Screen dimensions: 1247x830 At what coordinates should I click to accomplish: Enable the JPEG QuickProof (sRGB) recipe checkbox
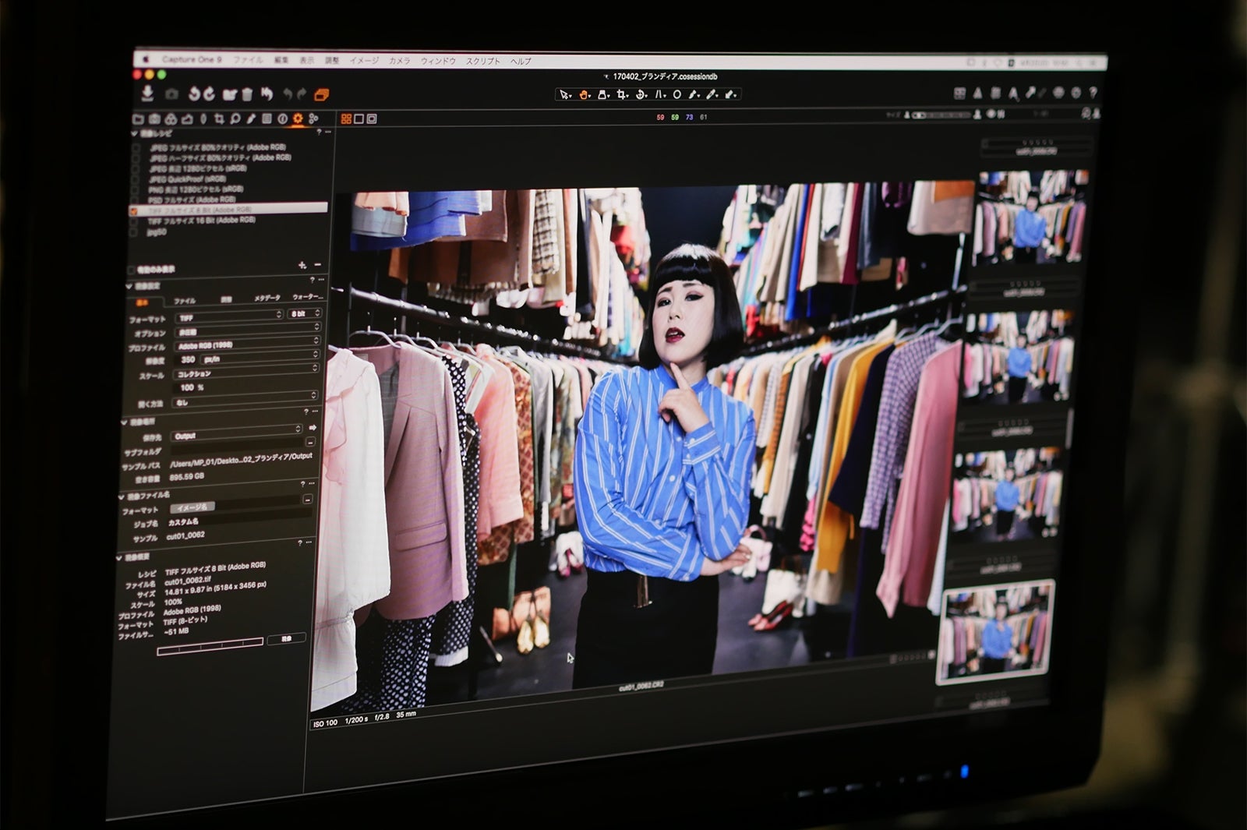[136, 178]
